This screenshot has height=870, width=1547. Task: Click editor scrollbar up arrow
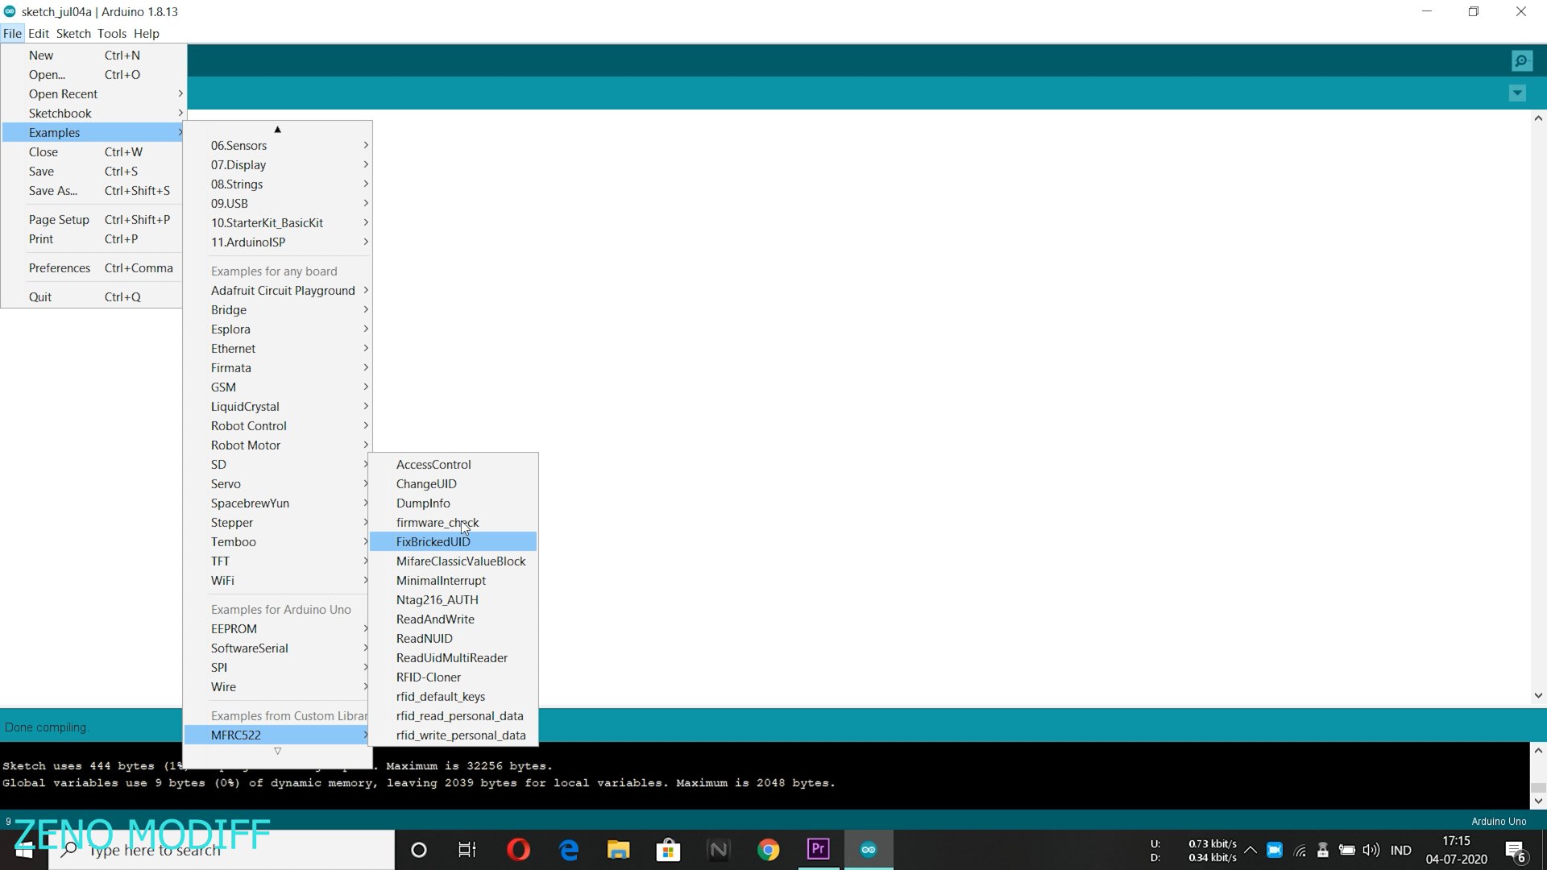tap(1538, 118)
